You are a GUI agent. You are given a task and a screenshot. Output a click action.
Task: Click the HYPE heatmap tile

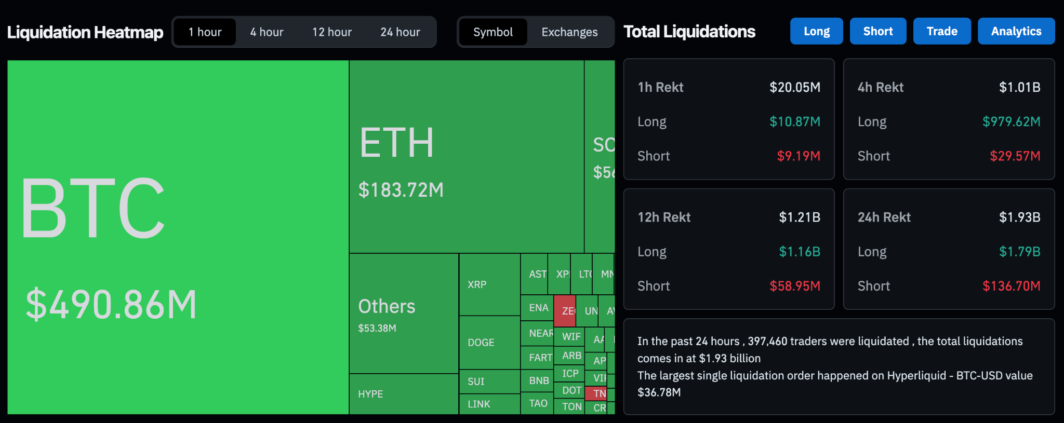coord(403,394)
